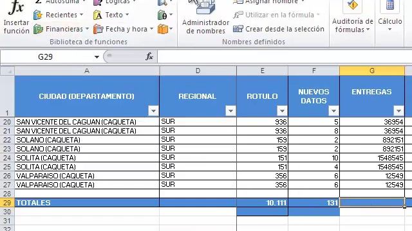The image size is (412, 231).
Task: Click the TOTALES cell
Action: point(87,203)
